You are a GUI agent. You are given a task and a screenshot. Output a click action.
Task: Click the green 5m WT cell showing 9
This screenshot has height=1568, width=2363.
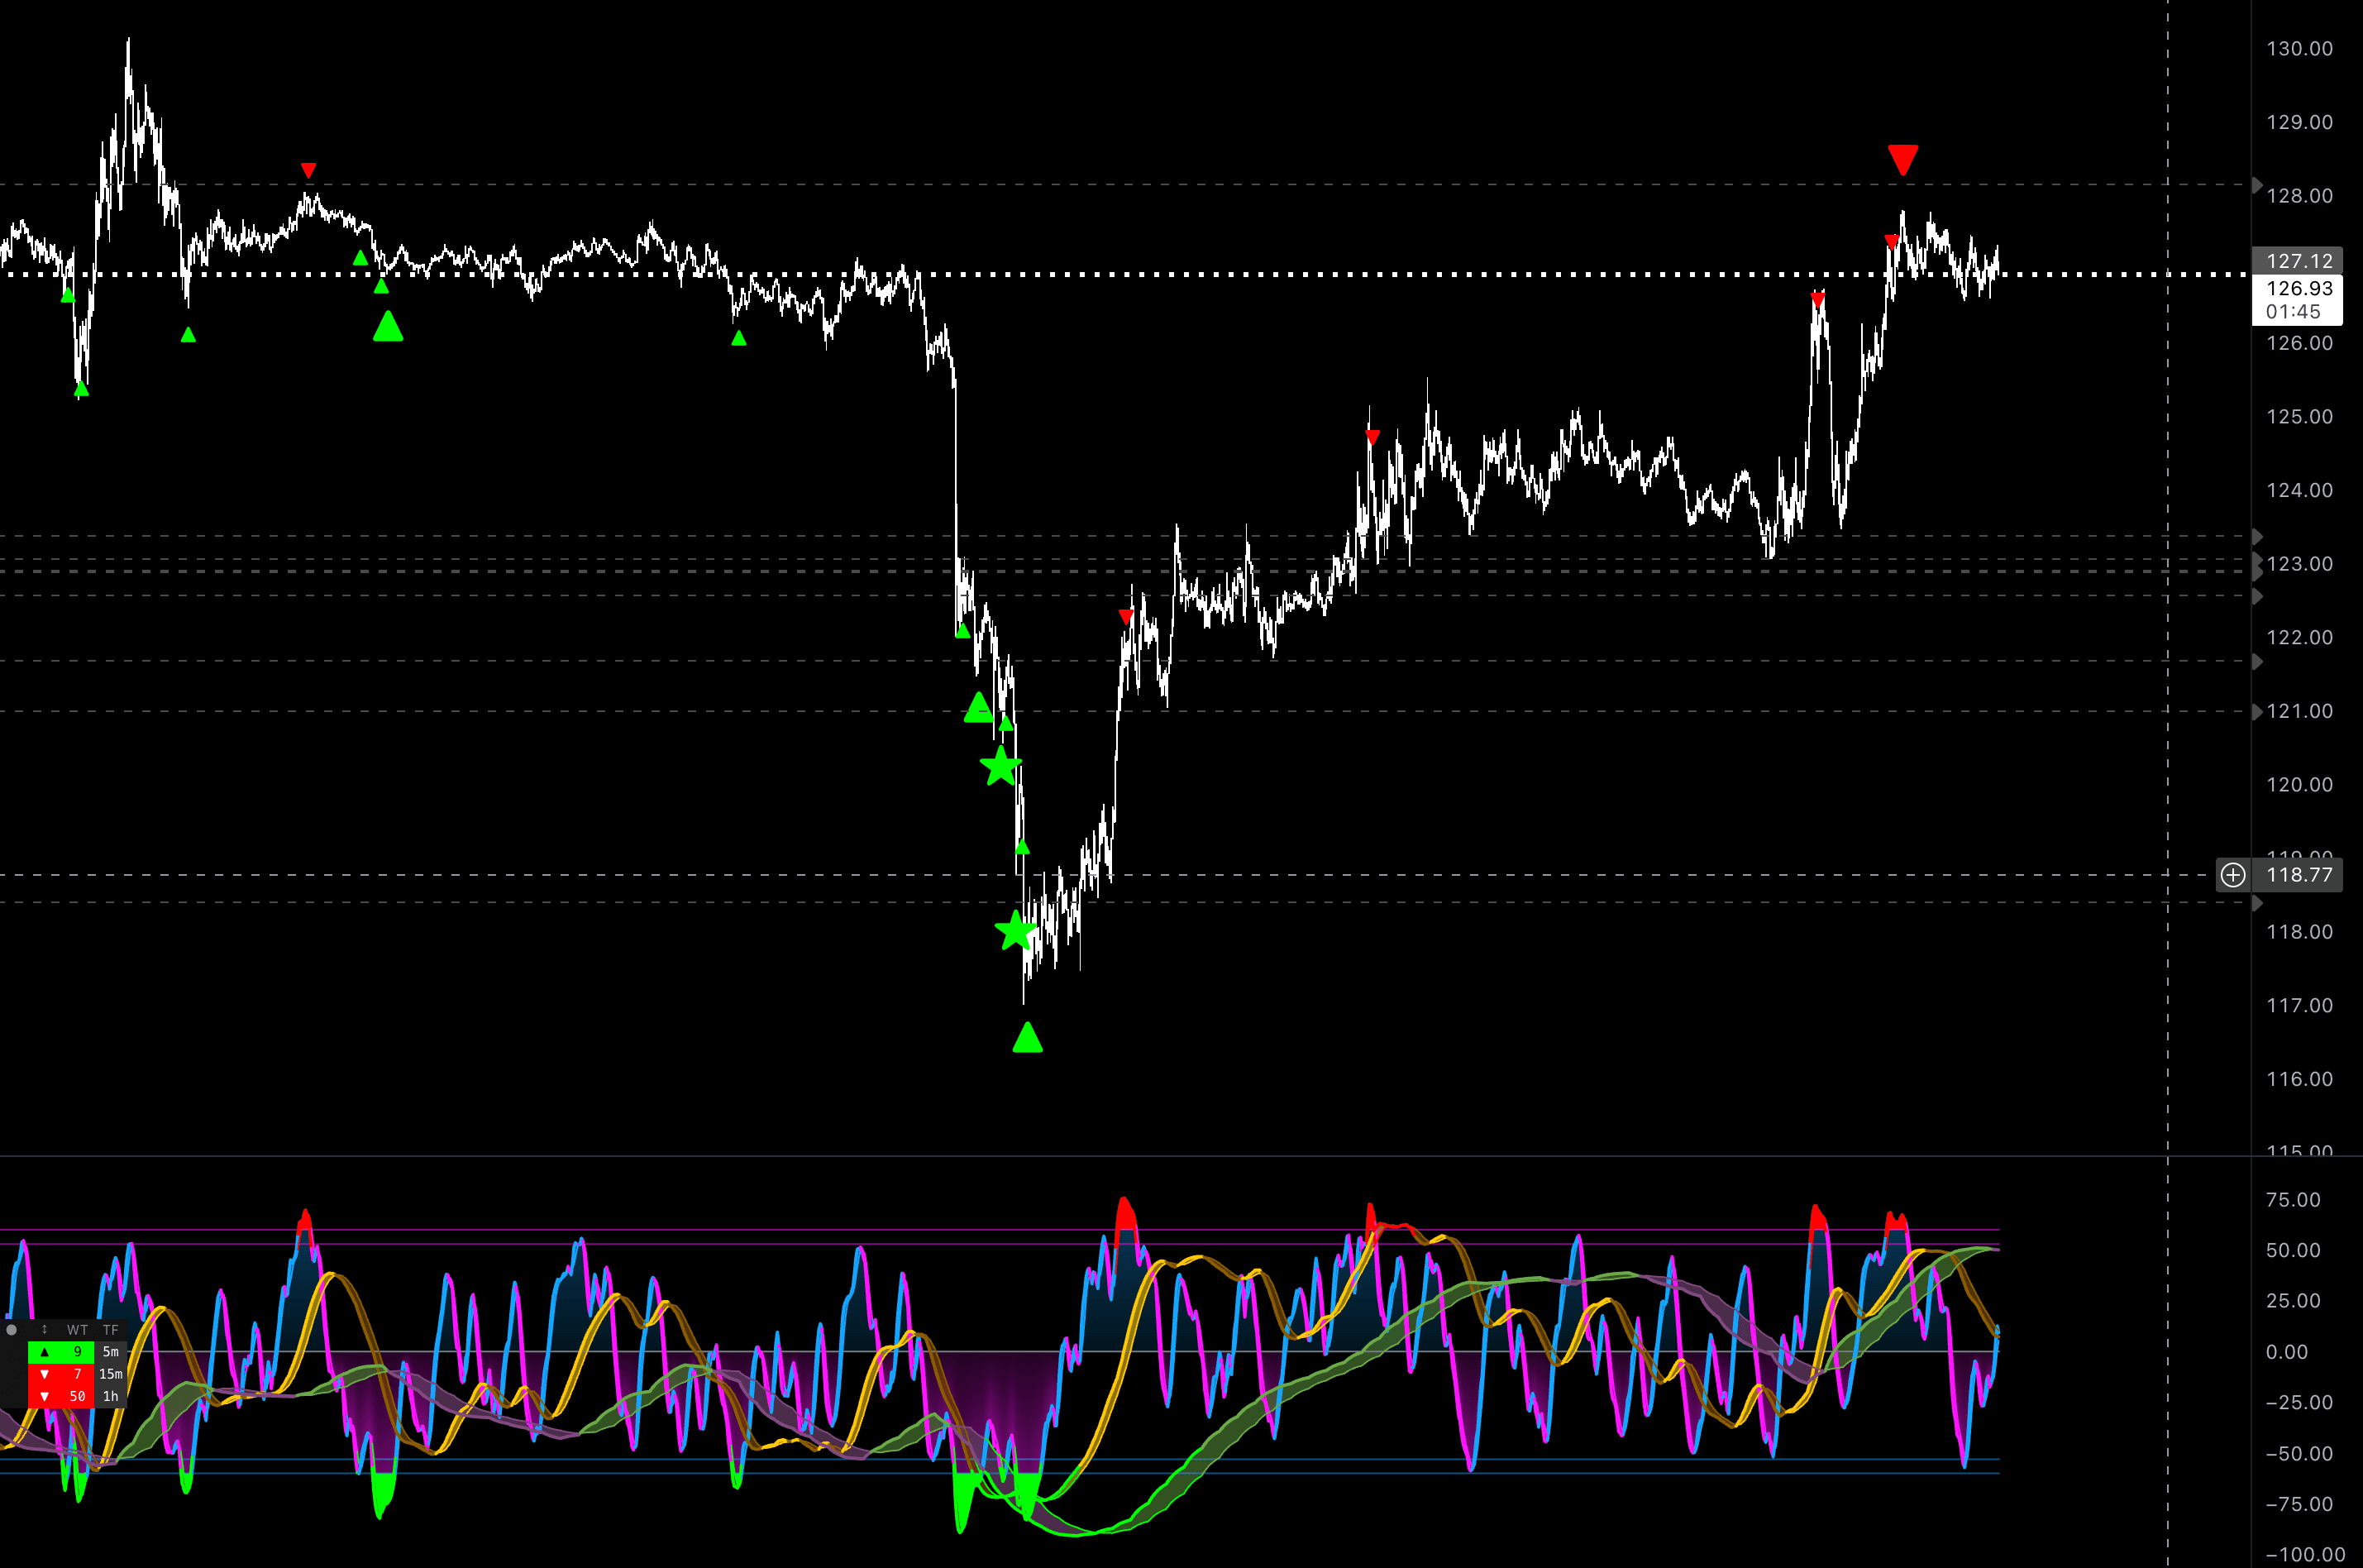point(61,1352)
